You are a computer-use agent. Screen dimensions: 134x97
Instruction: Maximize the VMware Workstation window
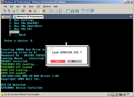click(128, 2)
